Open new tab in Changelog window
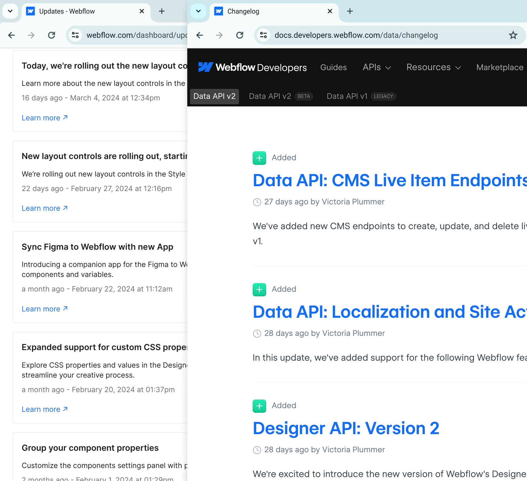Image resolution: width=527 pixels, height=481 pixels. [350, 11]
